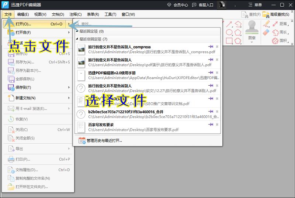
Task: Click the 保存到 disk globe icon
Action: [x=11, y=88]
